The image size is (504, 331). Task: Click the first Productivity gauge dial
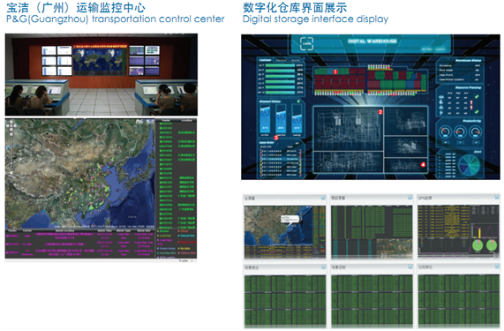click(445, 132)
